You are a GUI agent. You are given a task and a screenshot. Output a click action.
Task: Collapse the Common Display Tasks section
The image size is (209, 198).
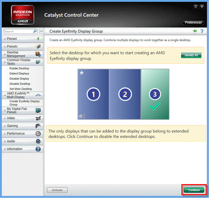pyautogui.click(x=5, y=62)
